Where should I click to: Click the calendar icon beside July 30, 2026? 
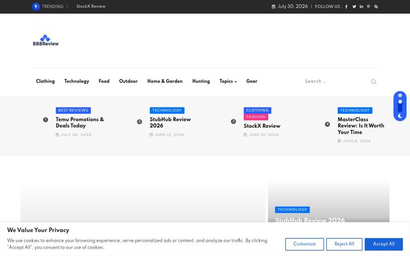click(x=273, y=6)
